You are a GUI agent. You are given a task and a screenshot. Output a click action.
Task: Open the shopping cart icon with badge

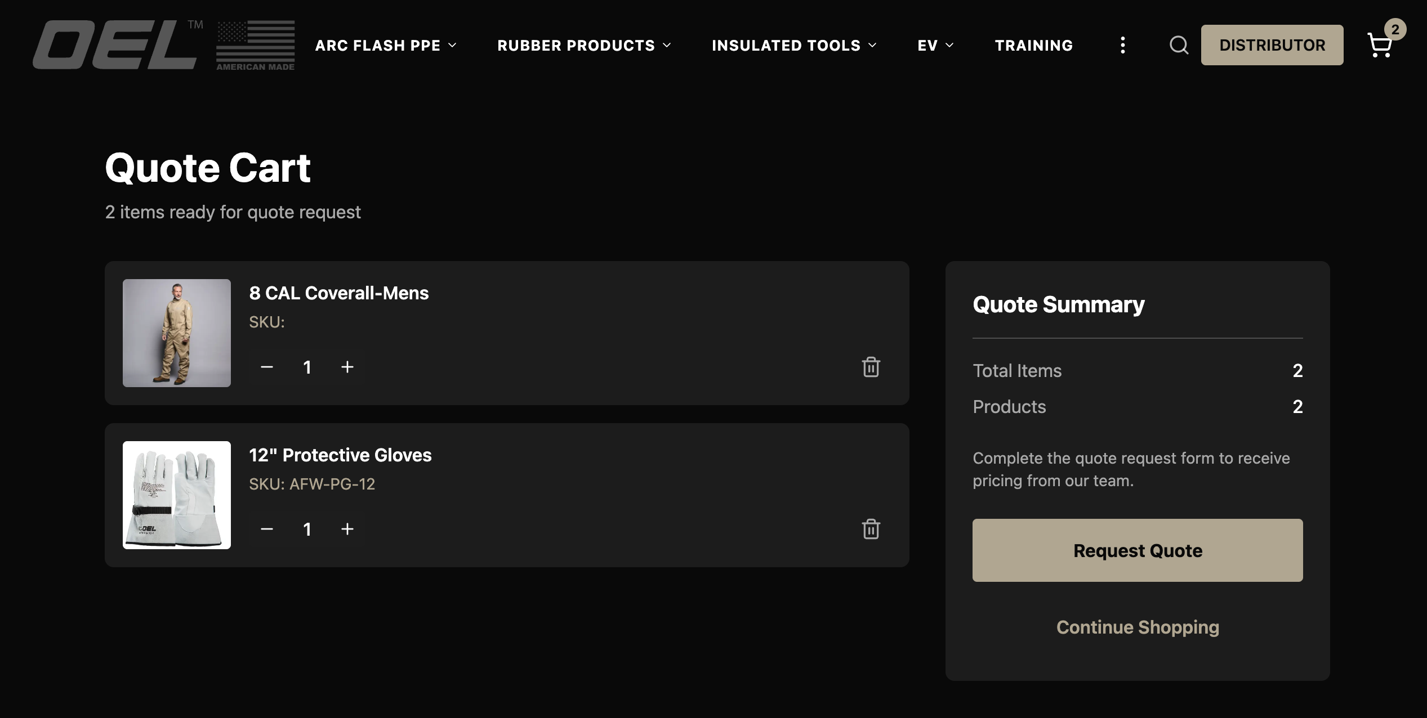pyautogui.click(x=1380, y=45)
